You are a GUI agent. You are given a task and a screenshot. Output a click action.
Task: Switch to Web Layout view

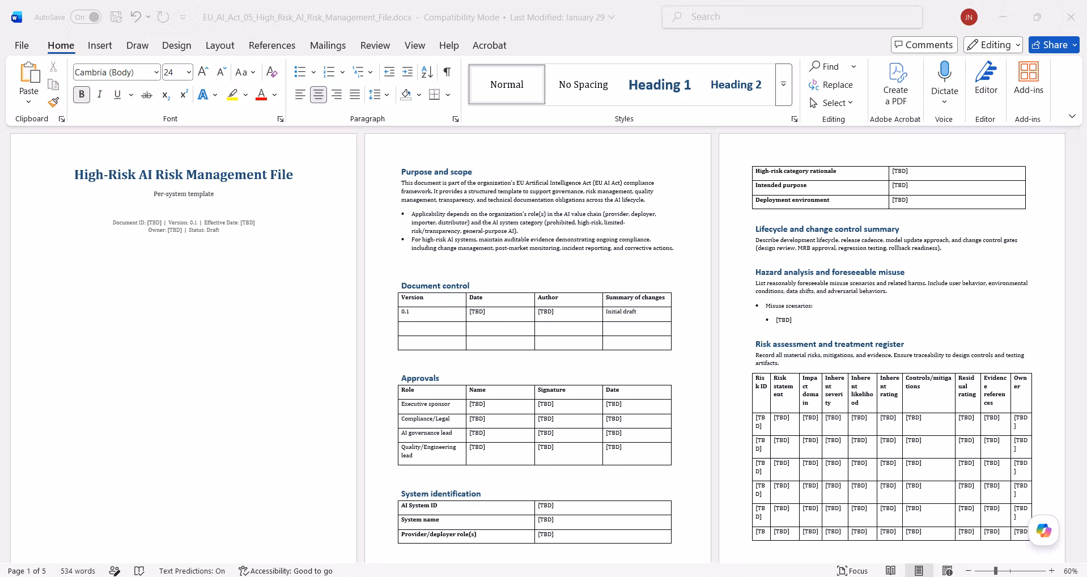pyautogui.click(x=947, y=571)
